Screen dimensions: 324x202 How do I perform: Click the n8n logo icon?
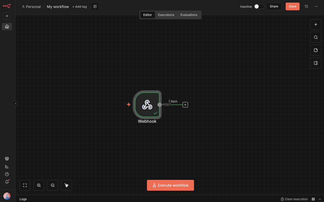pyautogui.click(x=7, y=6)
